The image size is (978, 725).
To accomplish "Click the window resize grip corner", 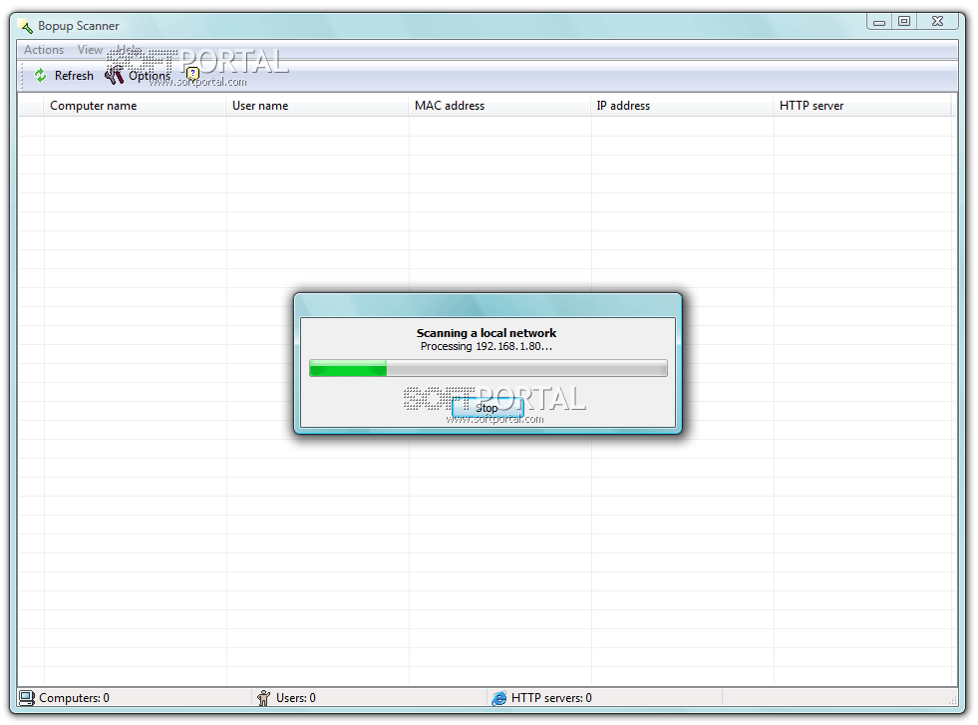I will tap(952, 700).
